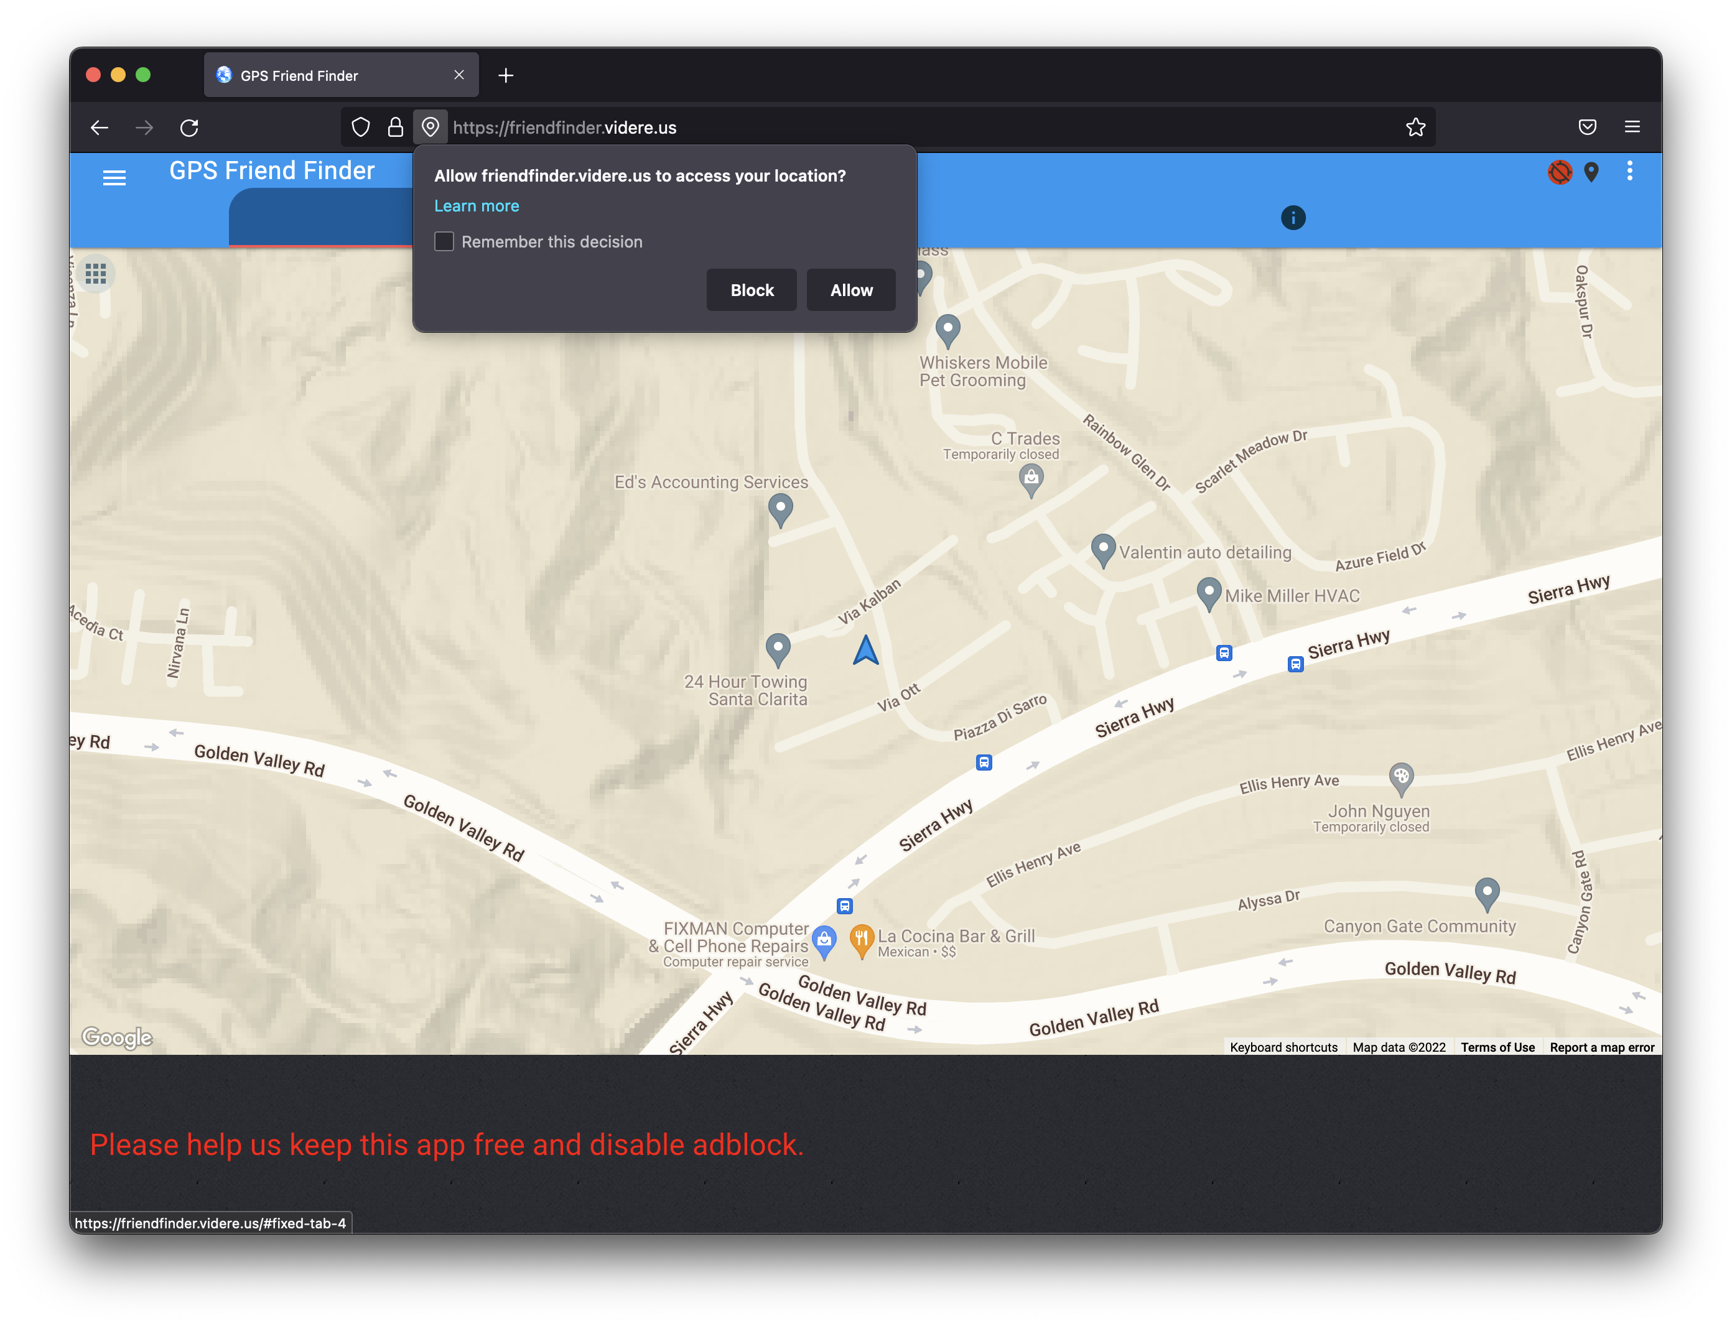This screenshot has height=1326, width=1732.
Task: Click the blue navigation arrow marker
Action: point(865,651)
